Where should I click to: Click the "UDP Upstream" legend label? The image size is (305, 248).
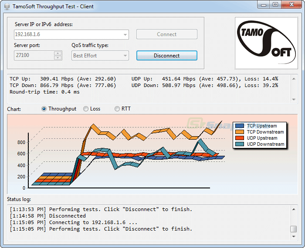(x=262, y=138)
